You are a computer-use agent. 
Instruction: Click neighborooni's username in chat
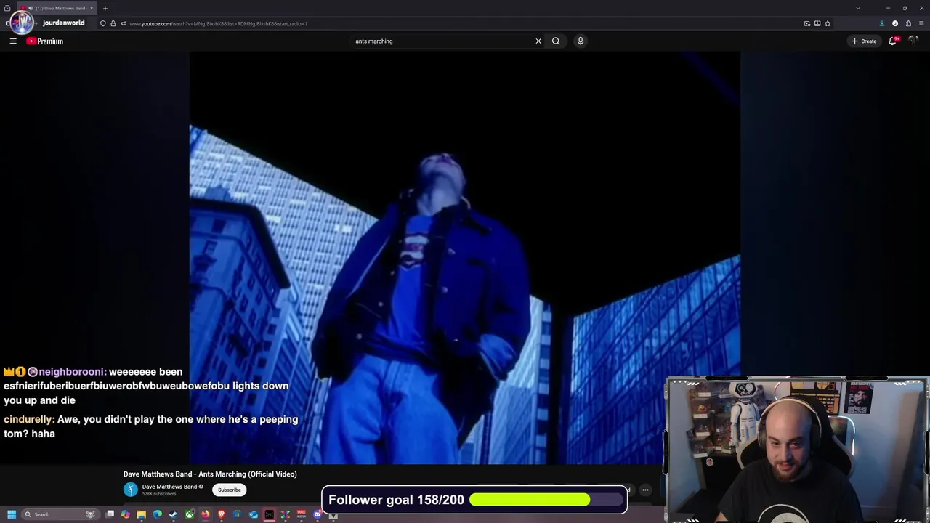[x=73, y=372]
